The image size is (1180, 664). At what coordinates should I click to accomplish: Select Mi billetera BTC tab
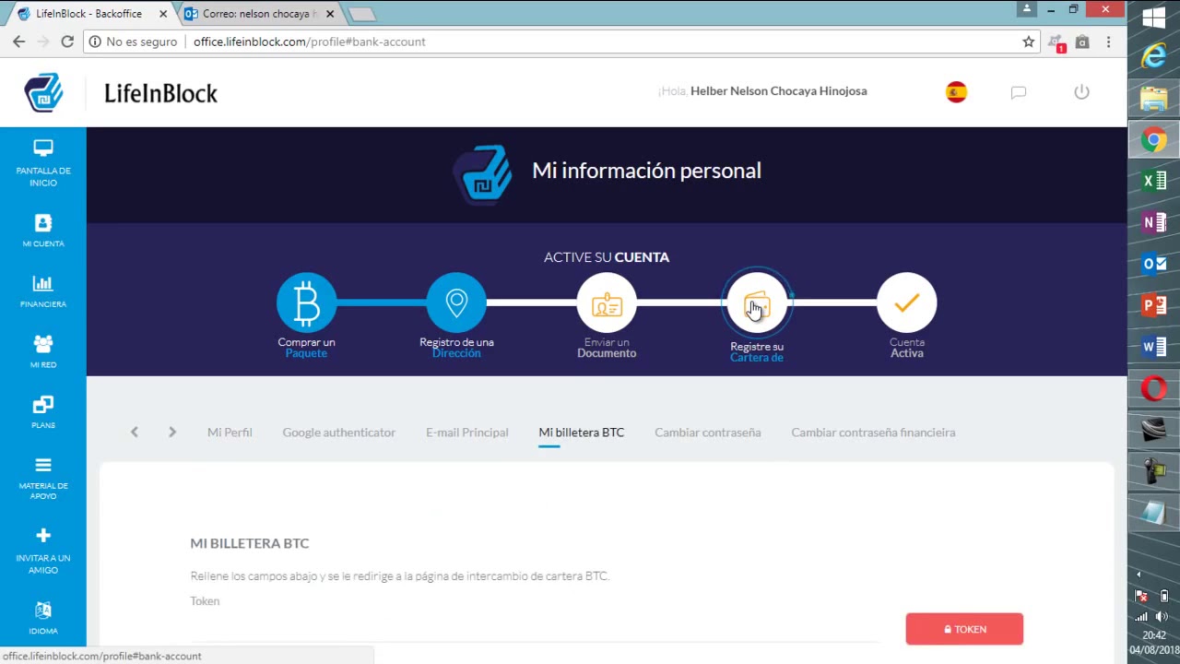[x=581, y=432]
